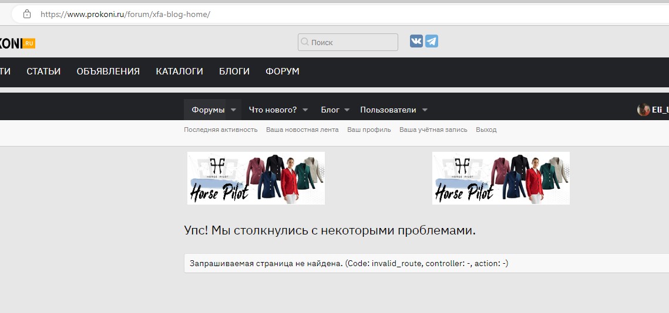669x313 pixels.
Task: Expand the Пользователи dropdown arrow
Action: (x=425, y=110)
